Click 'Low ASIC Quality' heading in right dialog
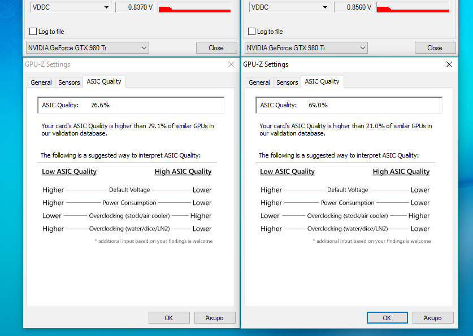Viewport: 473px width, 336px height. pyautogui.click(x=287, y=172)
